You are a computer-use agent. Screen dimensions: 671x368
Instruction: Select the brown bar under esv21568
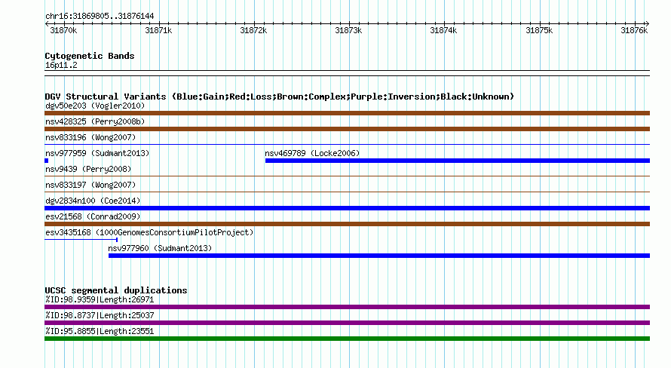click(347, 224)
